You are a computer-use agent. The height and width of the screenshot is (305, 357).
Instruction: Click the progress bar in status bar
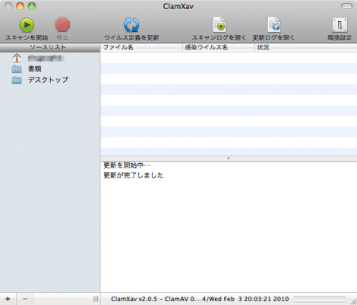point(320,299)
